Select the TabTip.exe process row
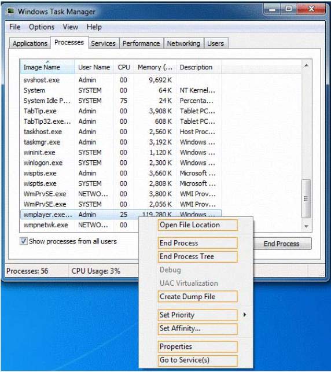Viewport: 331px width, 372px height. pos(120,111)
